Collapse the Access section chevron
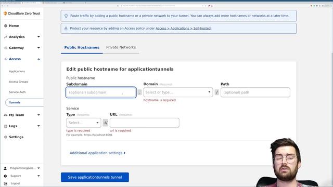The width and height of the screenshot is (333, 187). tap(39, 59)
